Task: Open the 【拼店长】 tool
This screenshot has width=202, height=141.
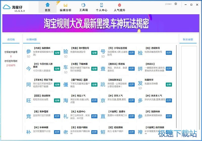Action: point(169,69)
